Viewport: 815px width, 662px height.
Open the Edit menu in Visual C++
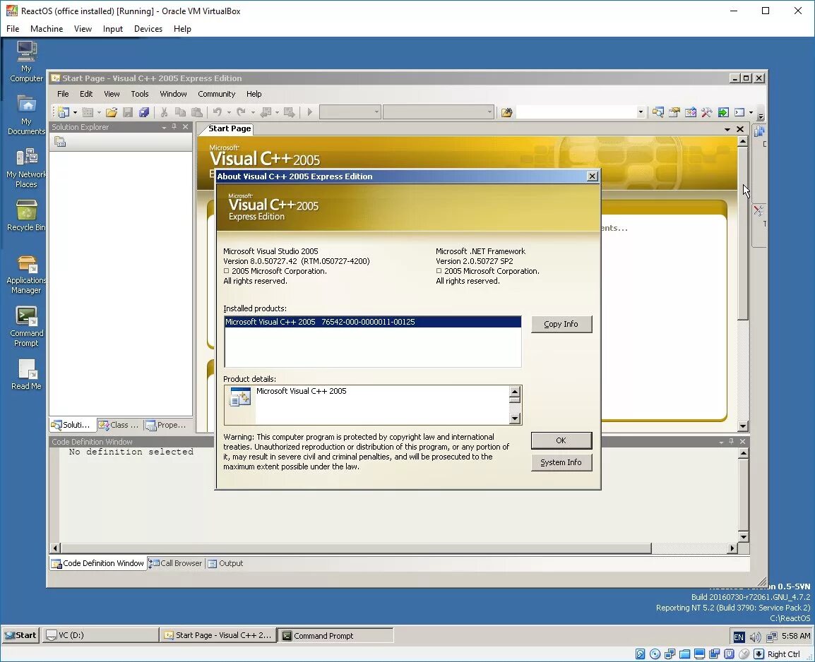86,94
